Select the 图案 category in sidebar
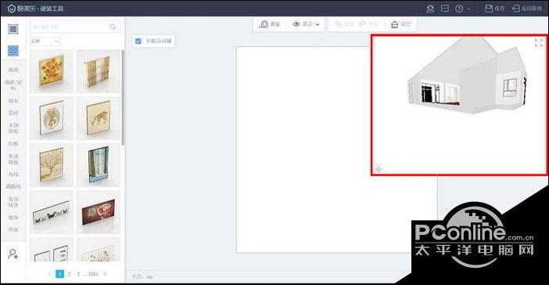The width and height of the screenshot is (549, 285). (13, 229)
